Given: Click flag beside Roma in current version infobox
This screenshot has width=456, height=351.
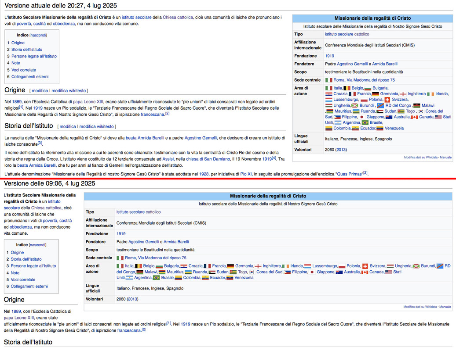Looking at the screenshot, I should click(328, 80).
